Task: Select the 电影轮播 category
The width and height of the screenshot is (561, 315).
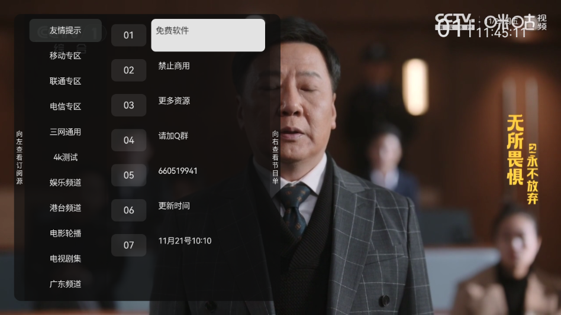Action: [x=66, y=233]
